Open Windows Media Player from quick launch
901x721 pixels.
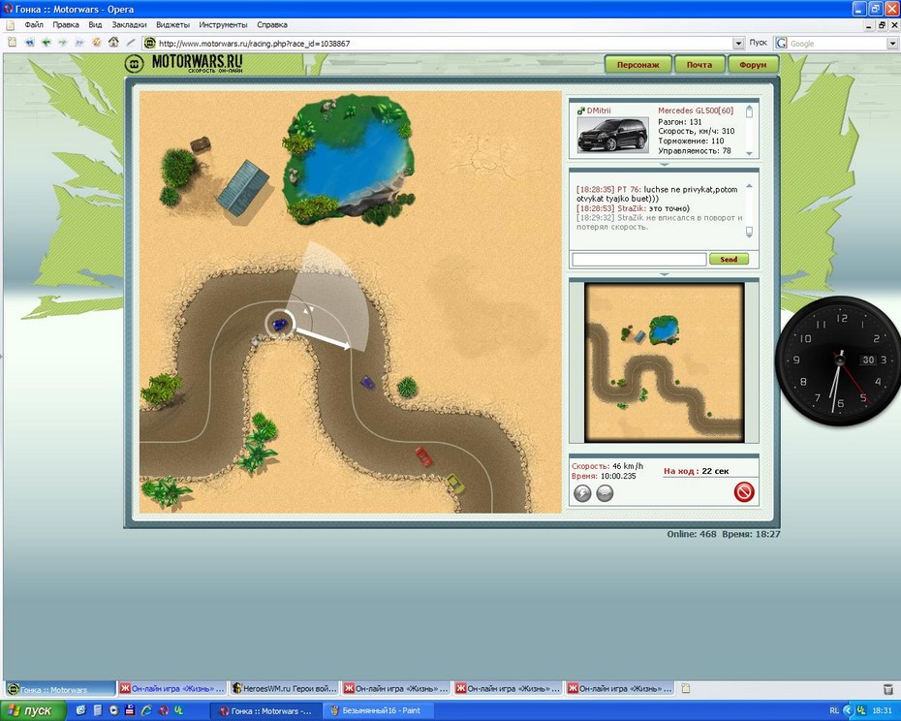(113, 710)
